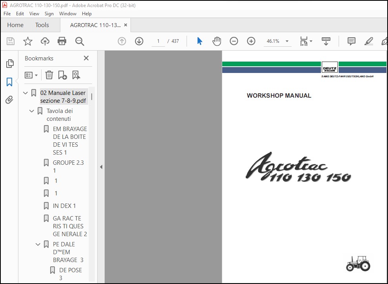The image size is (388, 284).
Task: Switch to the Tools tab
Action: click(x=42, y=25)
